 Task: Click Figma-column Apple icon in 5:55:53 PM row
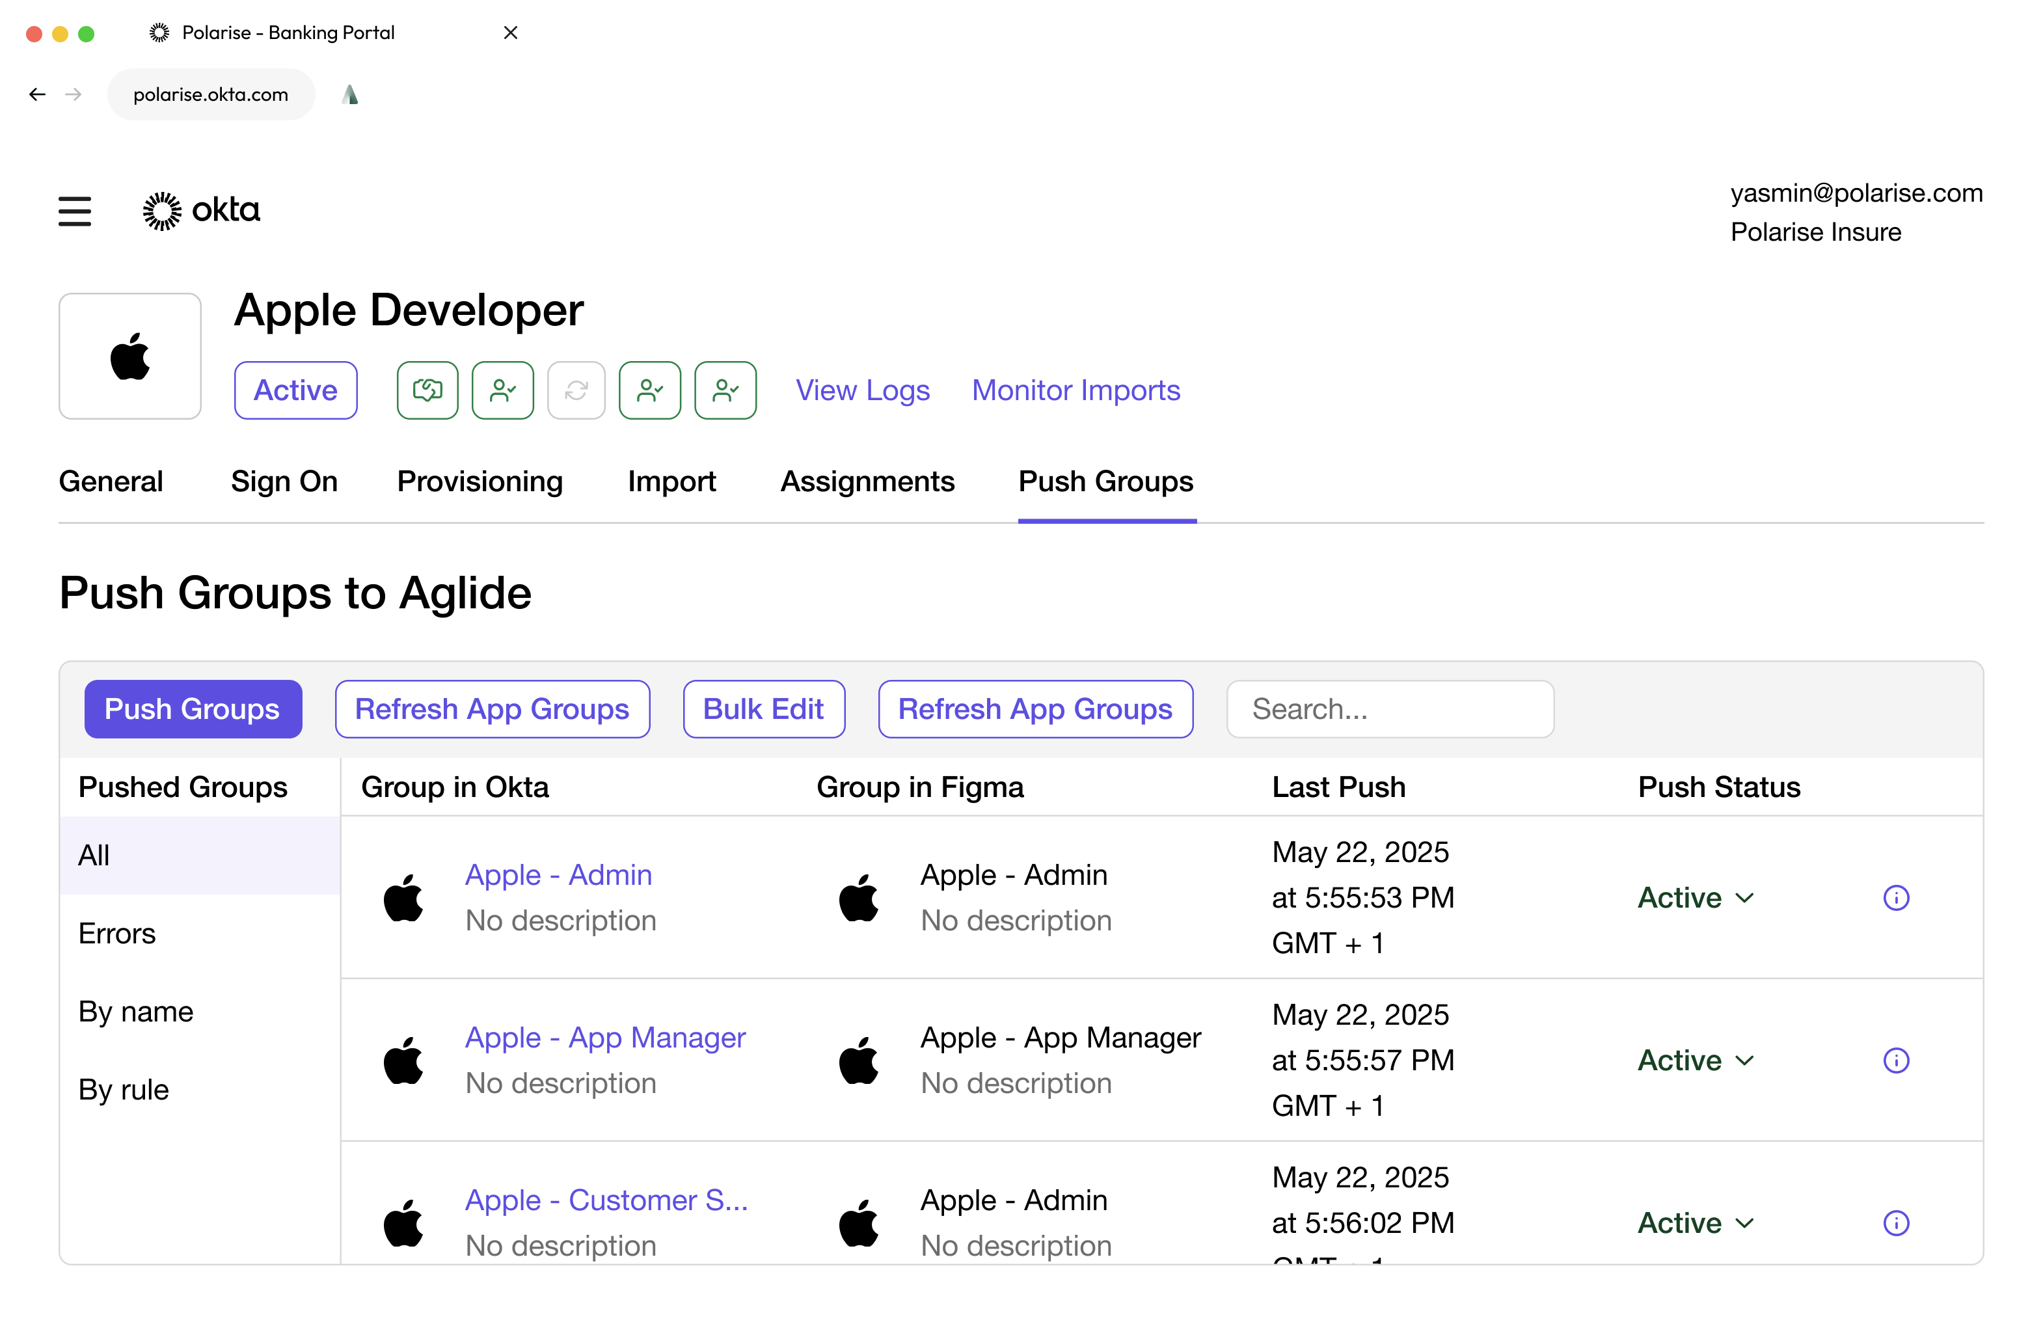point(858,898)
